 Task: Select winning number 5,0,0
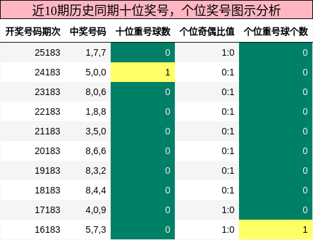click(96, 72)
